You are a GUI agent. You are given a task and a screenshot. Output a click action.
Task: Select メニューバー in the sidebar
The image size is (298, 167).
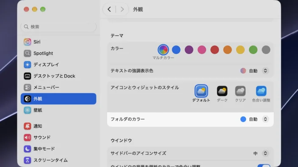coord(58,87)
